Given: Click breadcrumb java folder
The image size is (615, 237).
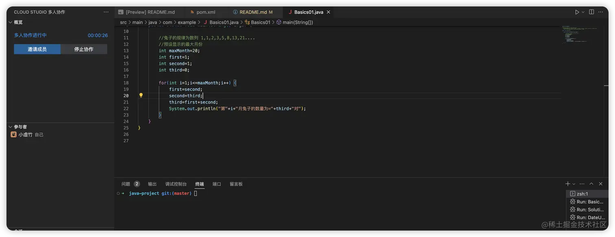Looking at the screenshot, I should point(153,22).
